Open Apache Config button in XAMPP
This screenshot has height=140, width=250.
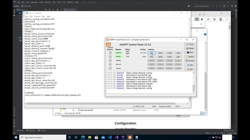click(169, 53)
